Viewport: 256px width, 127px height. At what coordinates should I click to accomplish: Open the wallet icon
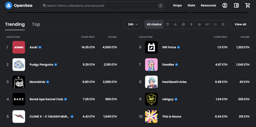(236, 5)
